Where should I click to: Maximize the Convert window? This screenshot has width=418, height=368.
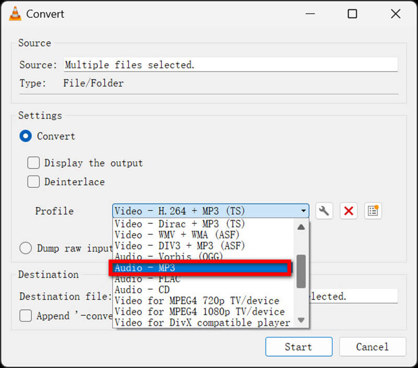(x=352, y=14)
